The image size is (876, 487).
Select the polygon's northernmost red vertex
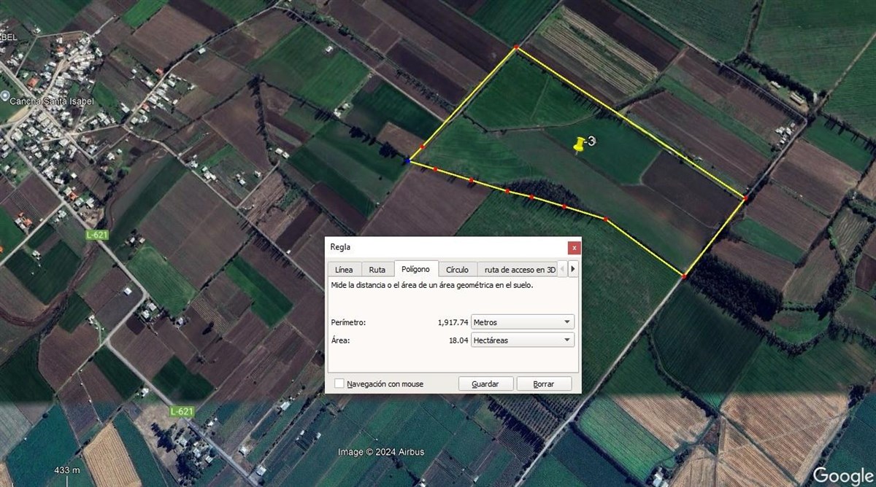[x=516, y=47]
